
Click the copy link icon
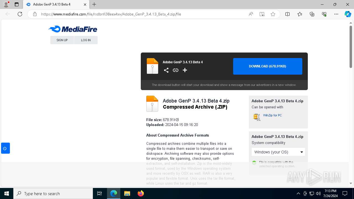176,70
